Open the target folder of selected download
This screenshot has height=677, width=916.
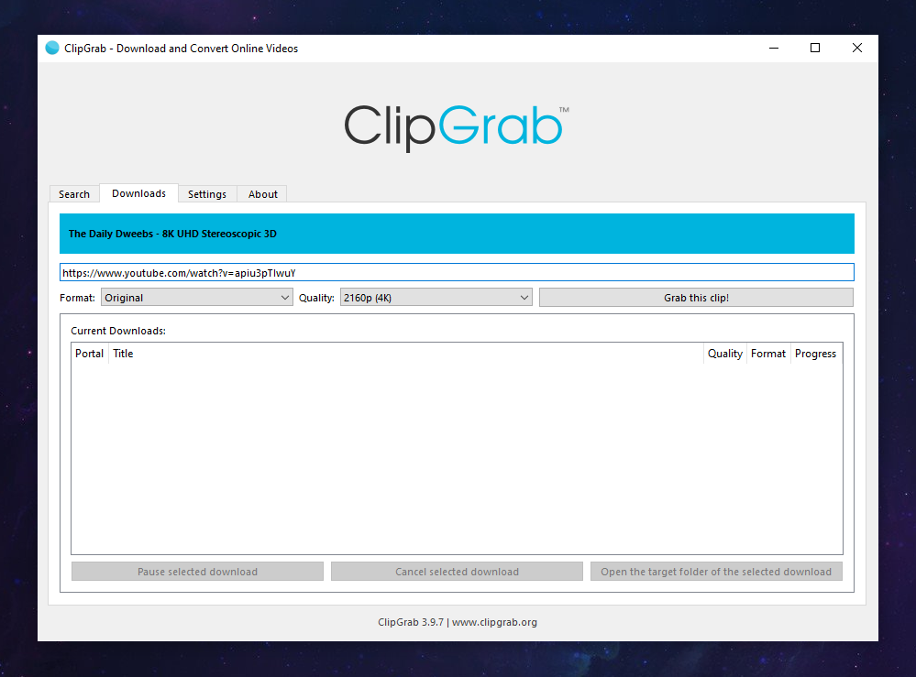(716, 572)
